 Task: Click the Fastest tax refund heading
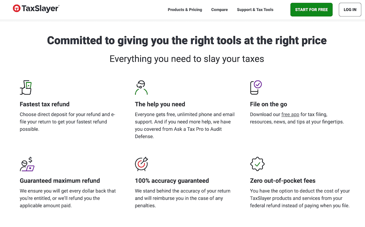point(45,104)
